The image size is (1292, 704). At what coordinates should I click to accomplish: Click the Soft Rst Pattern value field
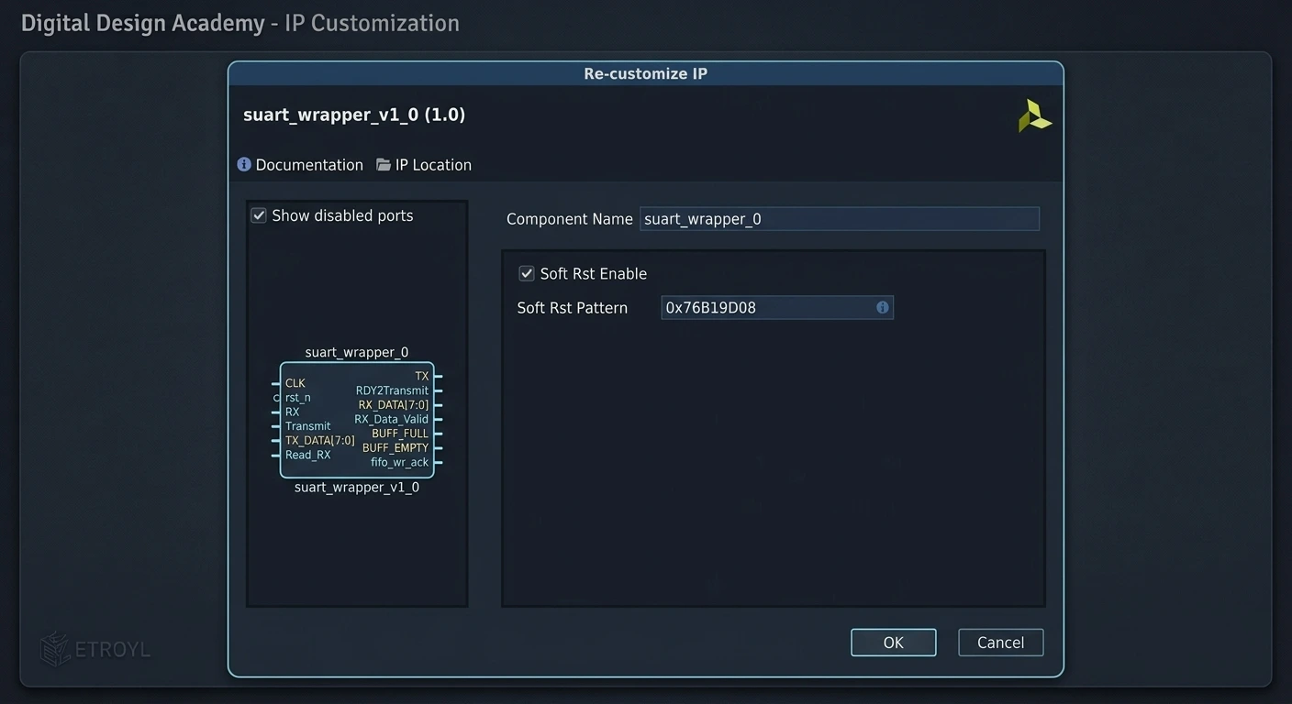click(x=777, y=307)
